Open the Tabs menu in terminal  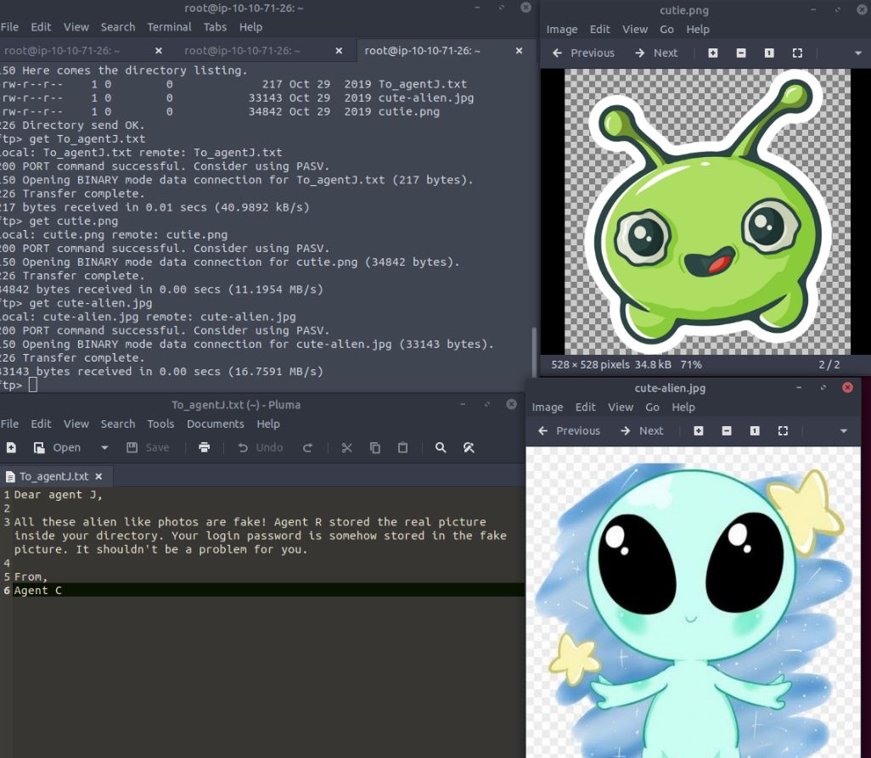tap(215, 27)
